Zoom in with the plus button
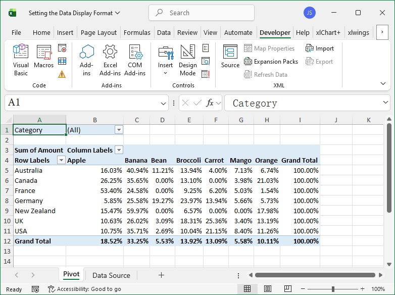395x295 pixels. (x=362, y=289)
